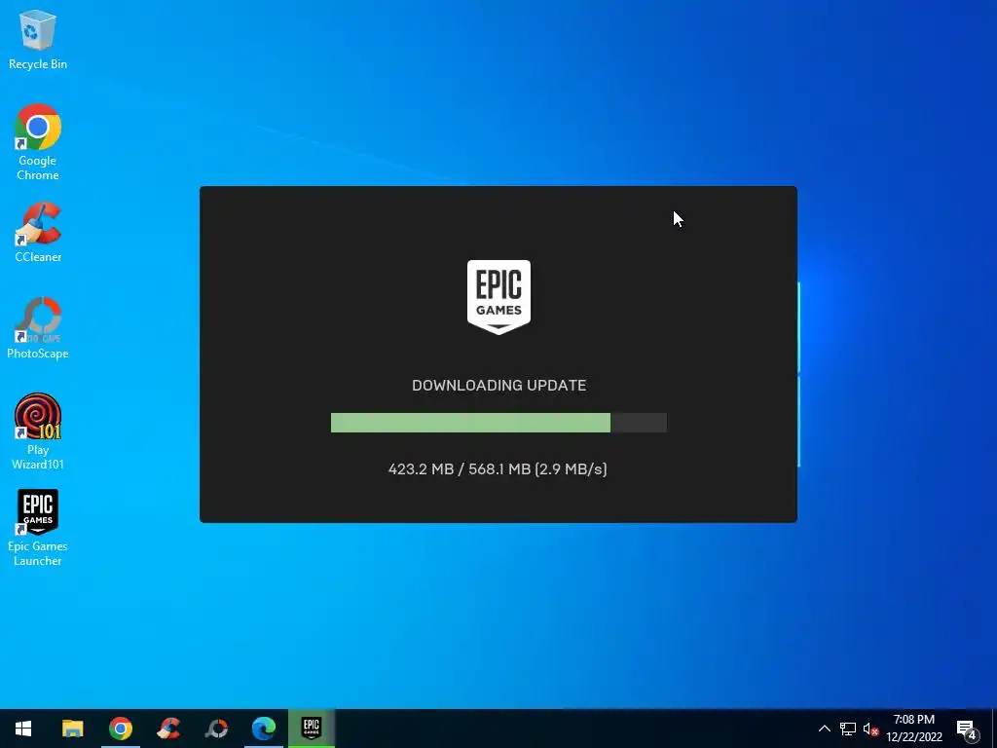Open PhotoScape from the taskbar
This screenshot has height=748, width=997.
pyautogui.click(x=216, y=729)
